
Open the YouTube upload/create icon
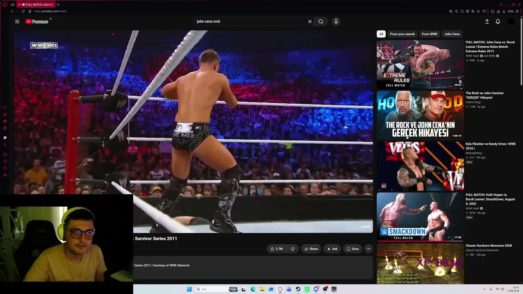coord(487,22)
